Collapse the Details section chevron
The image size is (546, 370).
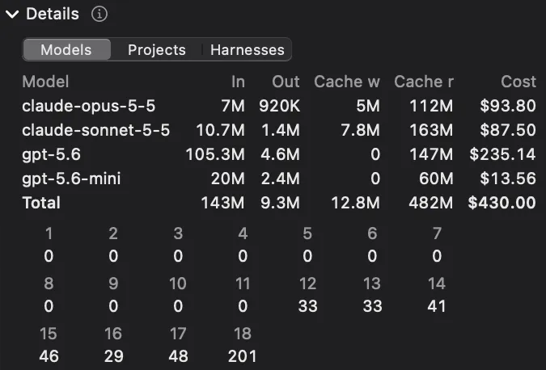(x=12, y=15)
